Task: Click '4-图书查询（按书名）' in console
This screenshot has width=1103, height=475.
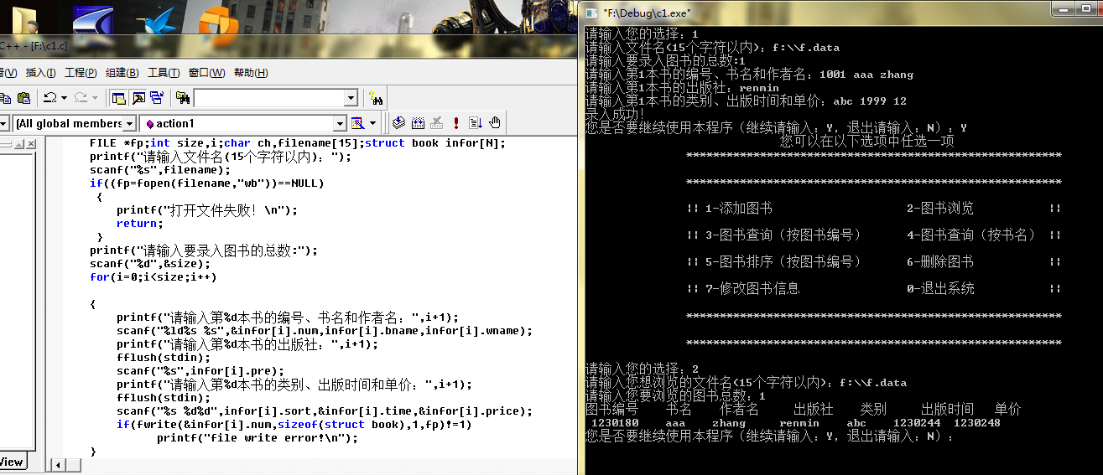Action: click(x=971, y=235)
